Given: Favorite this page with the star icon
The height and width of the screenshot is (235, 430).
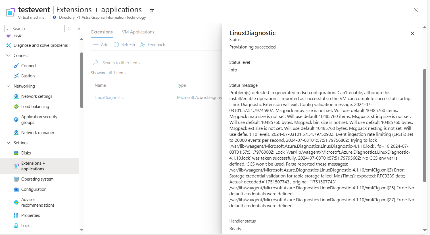Looking at the screenshot, I should click(152, 10).
